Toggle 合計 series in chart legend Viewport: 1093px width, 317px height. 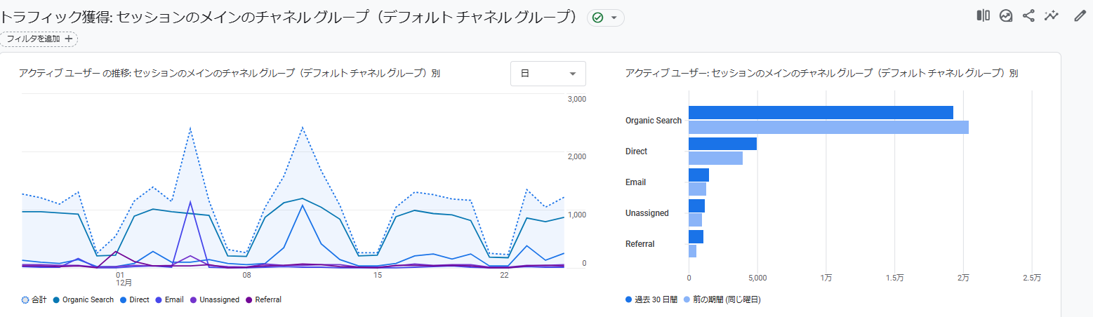coord(34,299)
